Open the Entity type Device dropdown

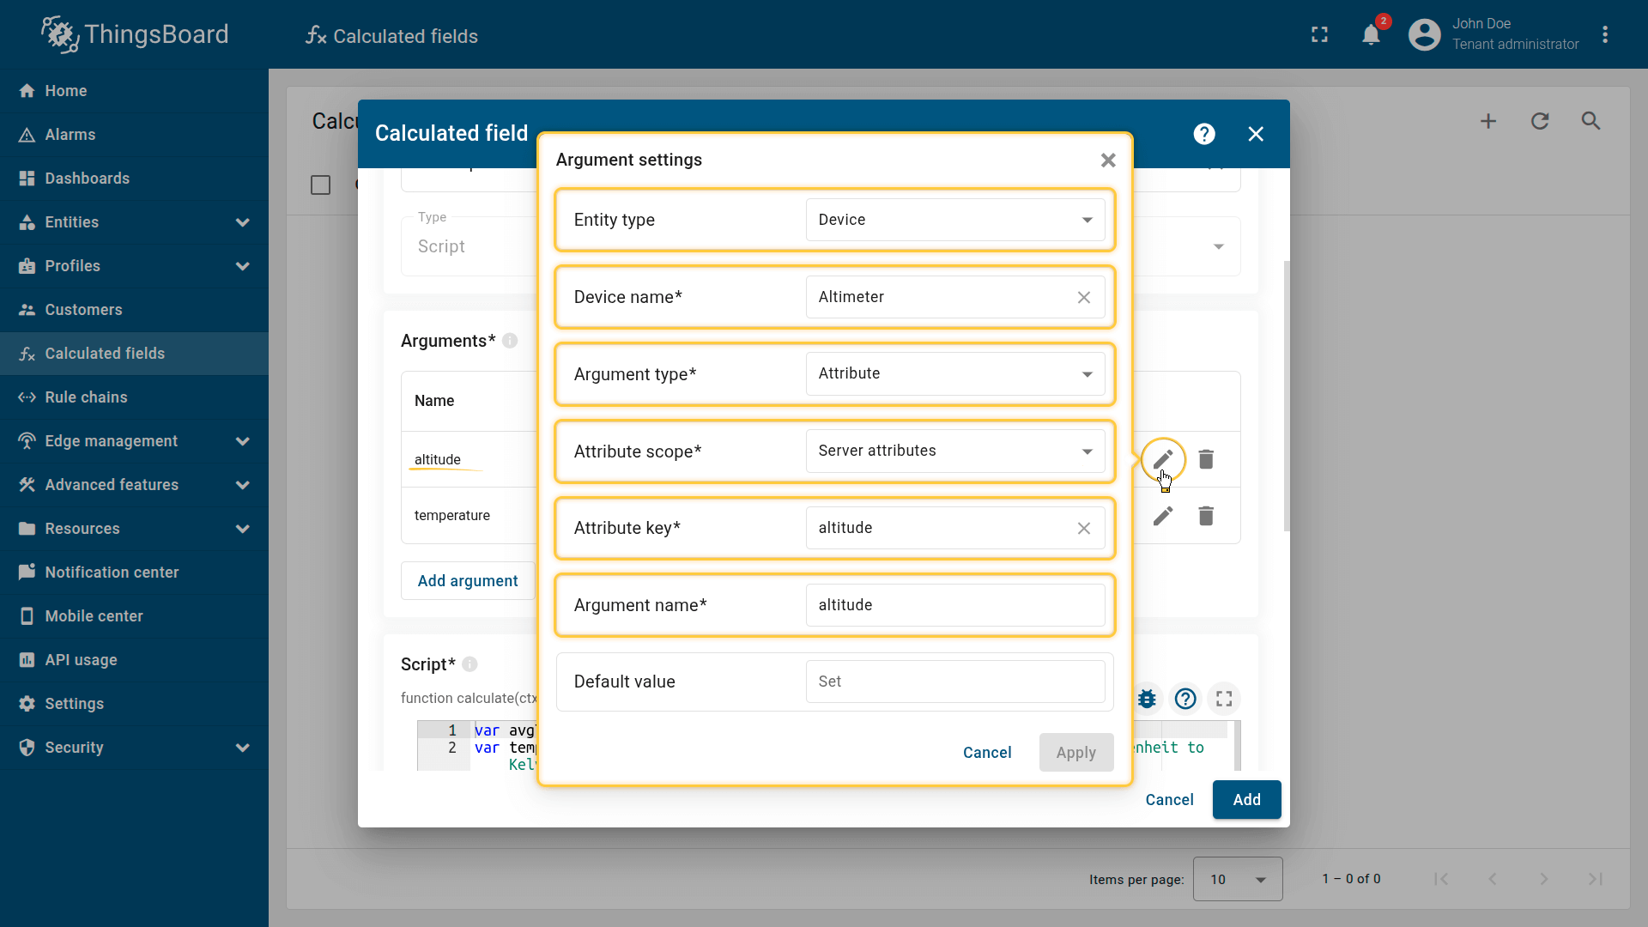(954, 220)
